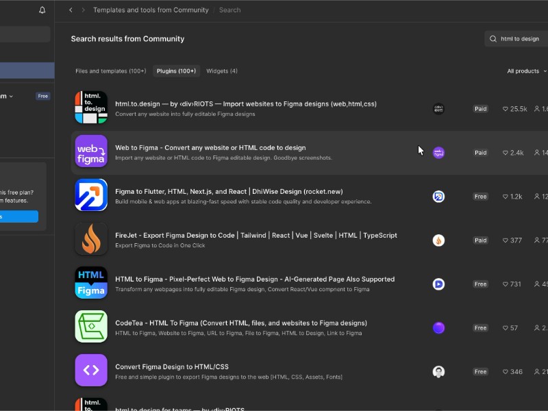Click Free badge on Convert Figma Design row
This screenshot has width=548, height=411.
tap(481, 372)
